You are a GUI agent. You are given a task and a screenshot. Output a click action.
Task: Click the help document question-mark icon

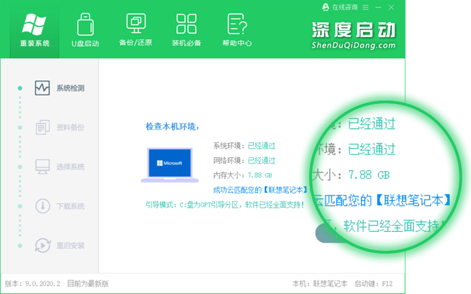237,24
